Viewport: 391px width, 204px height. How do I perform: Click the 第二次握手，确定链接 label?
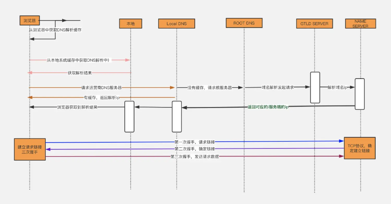pyautogui.click(x=195, y=149)
